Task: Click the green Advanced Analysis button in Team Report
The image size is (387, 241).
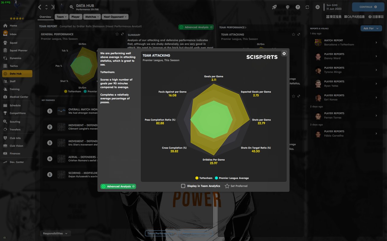Action: [x=196, y=27]
